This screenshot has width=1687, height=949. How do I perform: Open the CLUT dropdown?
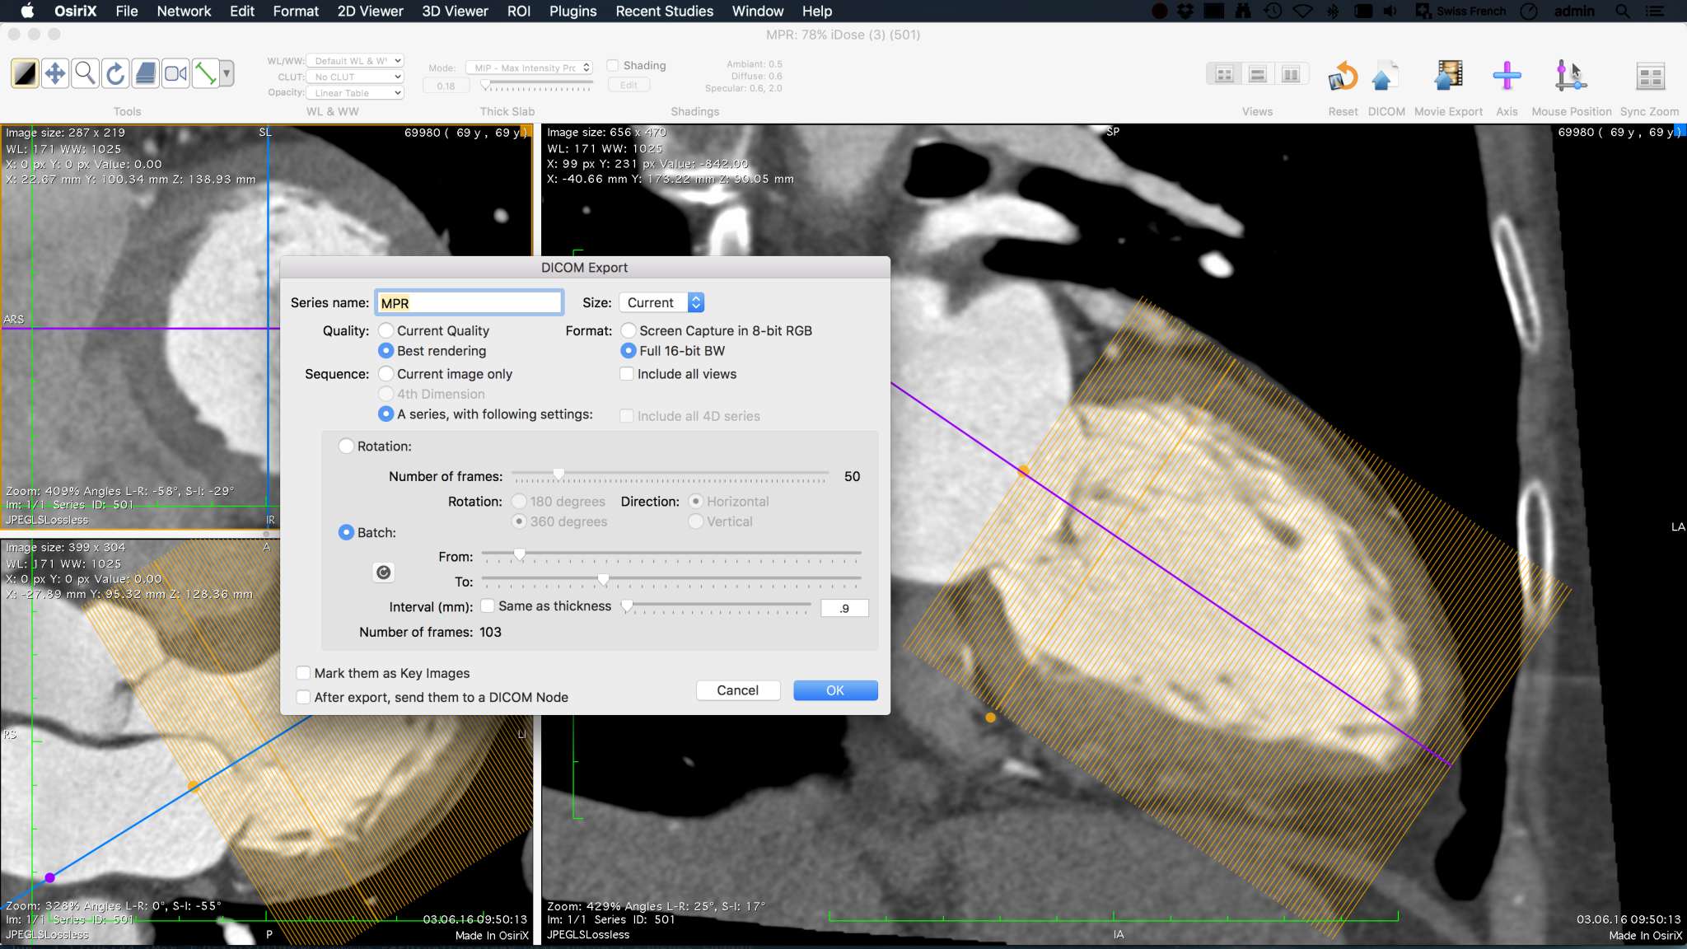click(x=355, y=77)
